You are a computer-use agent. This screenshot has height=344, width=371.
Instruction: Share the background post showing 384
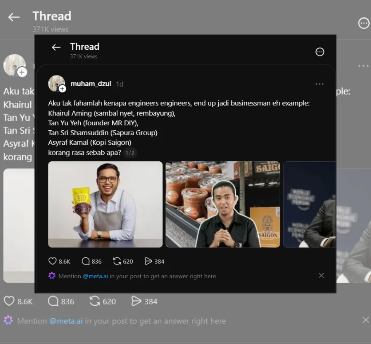tap(136, 301)
